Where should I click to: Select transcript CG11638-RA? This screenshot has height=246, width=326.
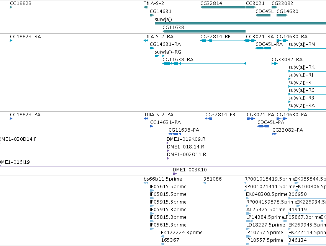178,60
